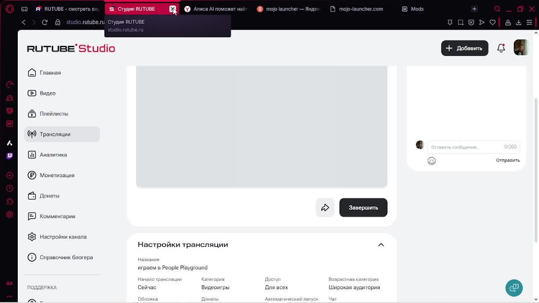The image size is (539, 303).
Task: Click the address bar URL
Action: pyautogui.click(x=85, y=22)
